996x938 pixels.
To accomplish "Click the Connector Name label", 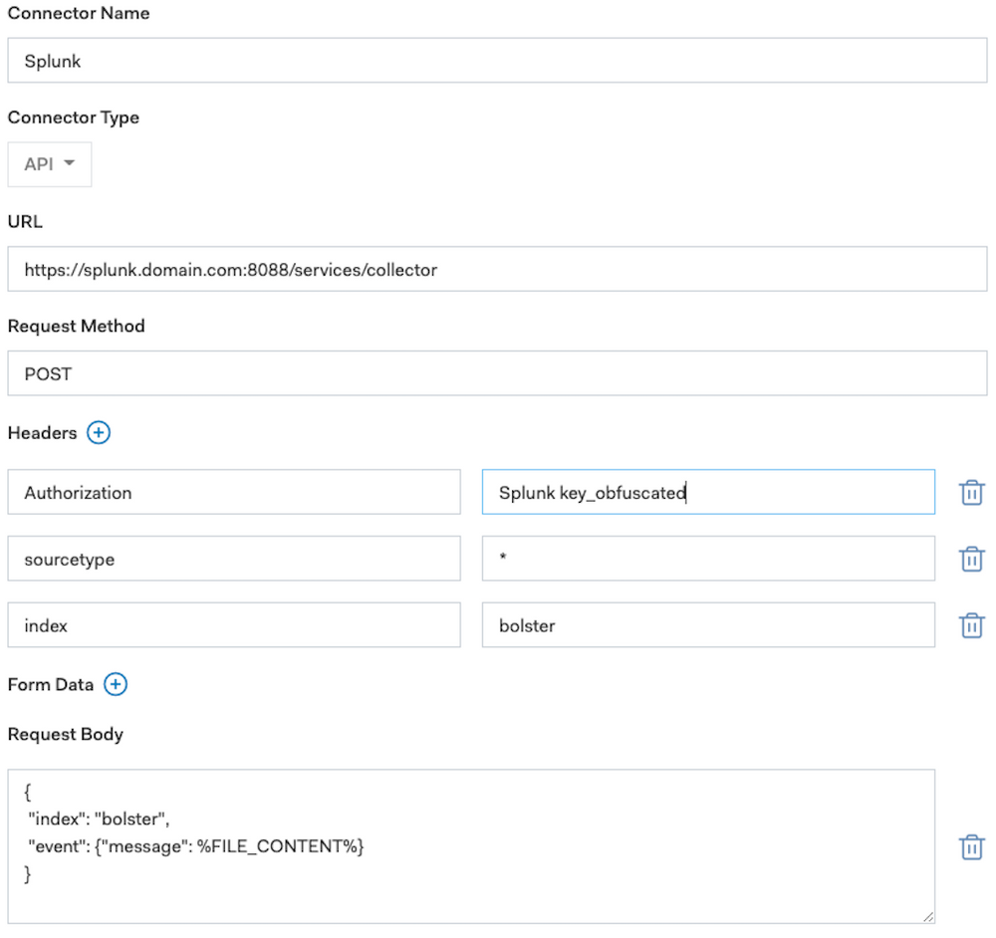I will pyautogui.click(x=79, y=13).
